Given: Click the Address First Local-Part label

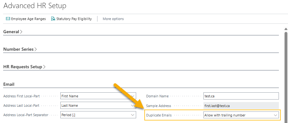Looking at the screenshot, I should [x=21, y=96].
